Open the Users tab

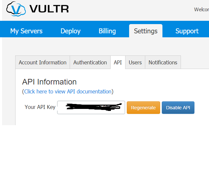pyautogui.click(x=135, y=62)
